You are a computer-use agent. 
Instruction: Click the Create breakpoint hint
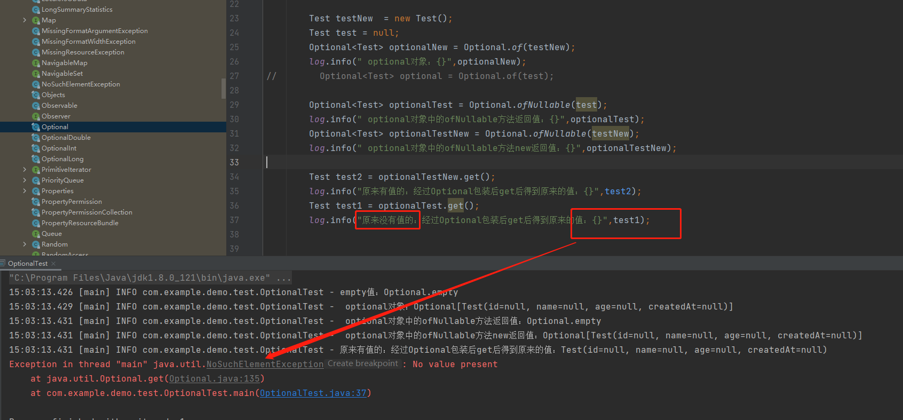click(x=363, y=363)
